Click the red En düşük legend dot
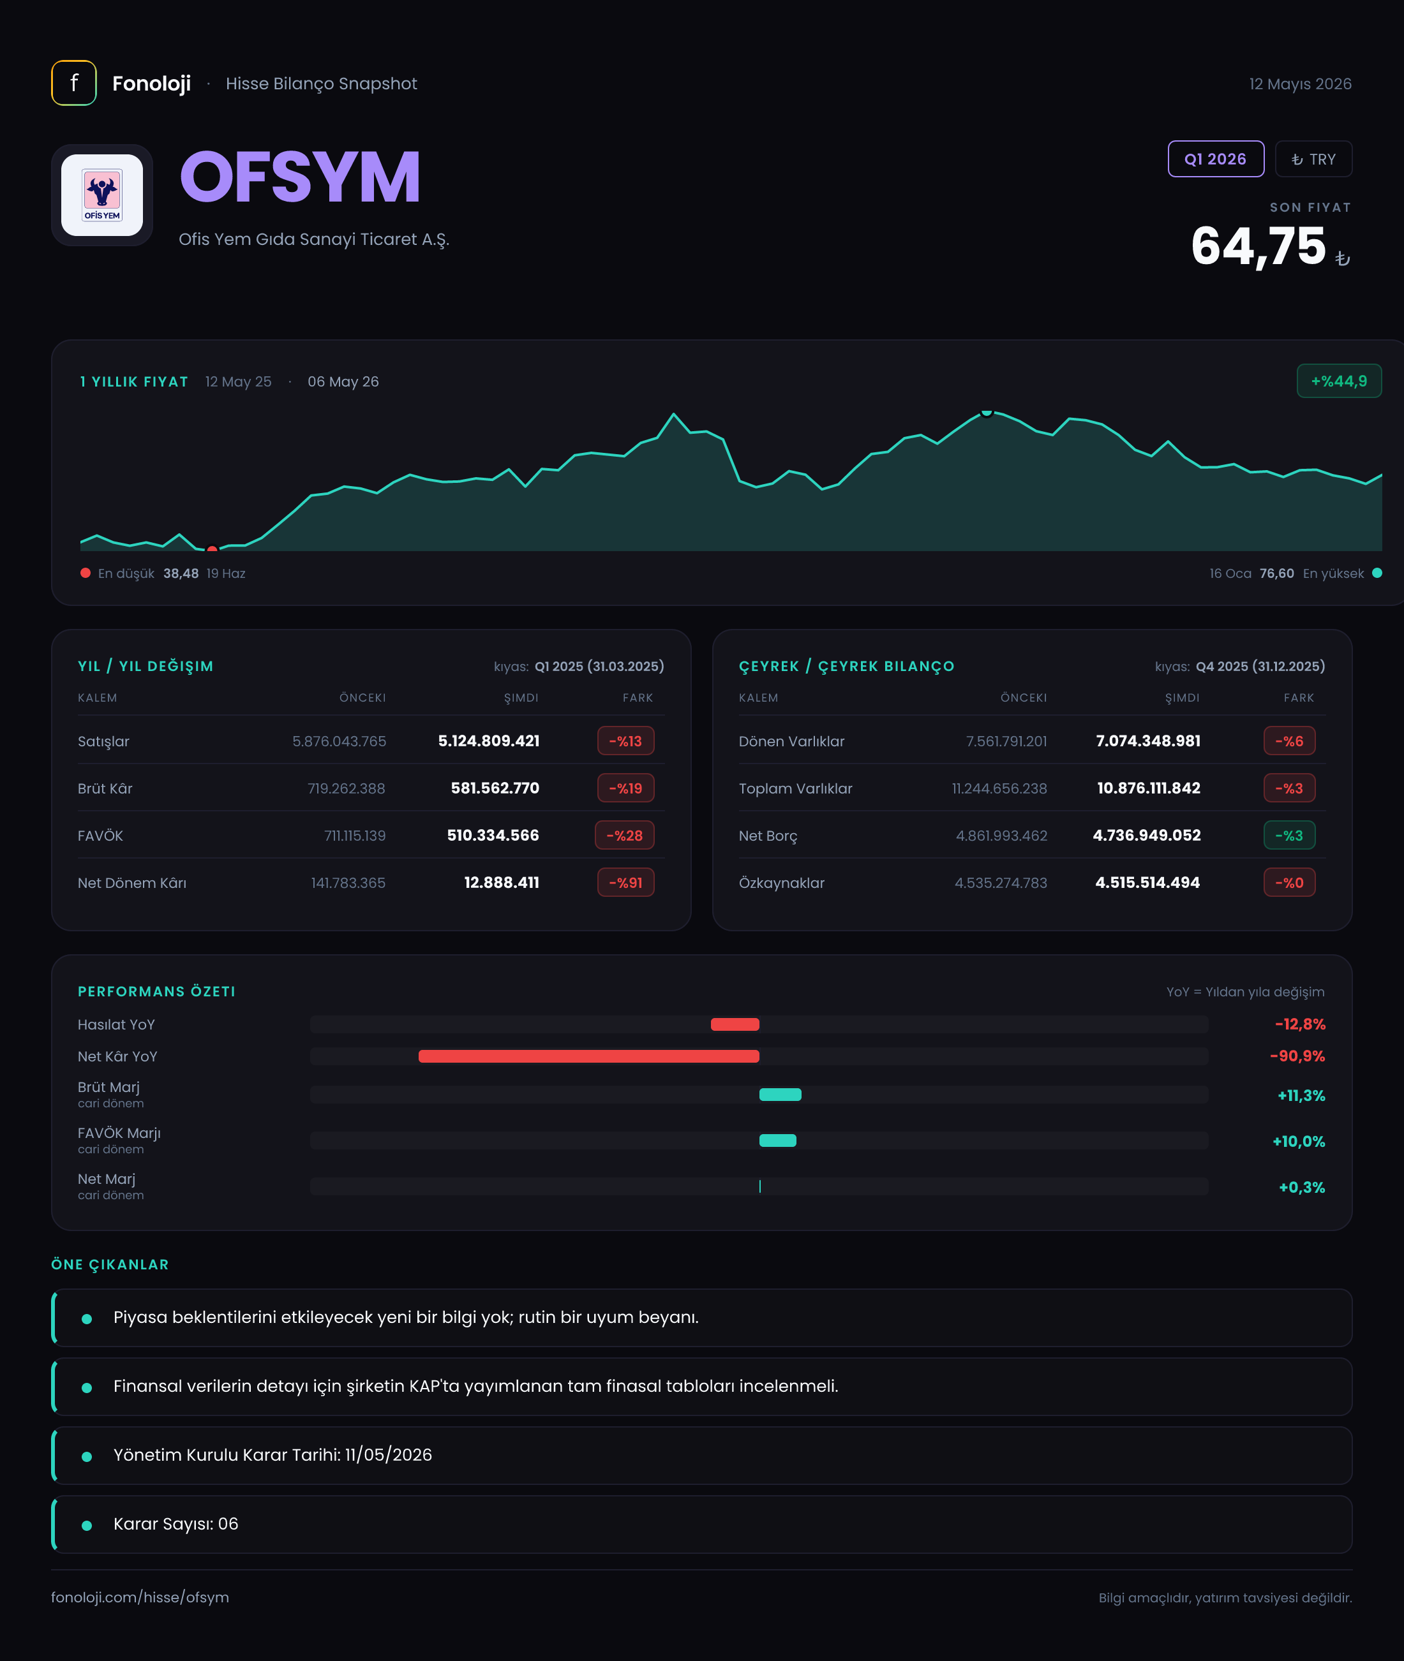 pos(85,573)
